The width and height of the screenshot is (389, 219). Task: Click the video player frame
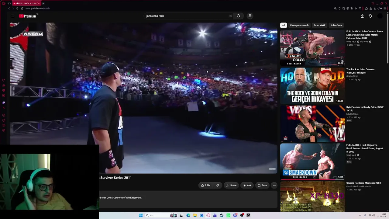[143, 98]
